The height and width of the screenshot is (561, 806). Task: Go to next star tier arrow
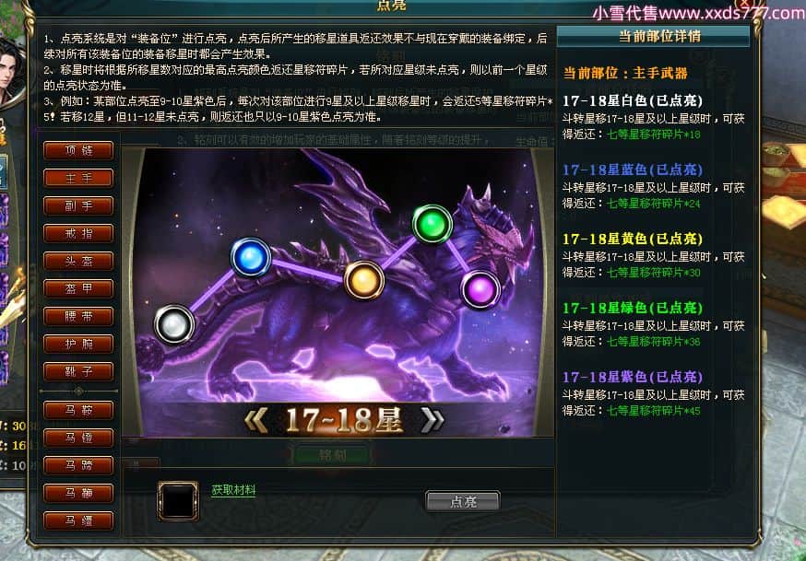point(432,420)
